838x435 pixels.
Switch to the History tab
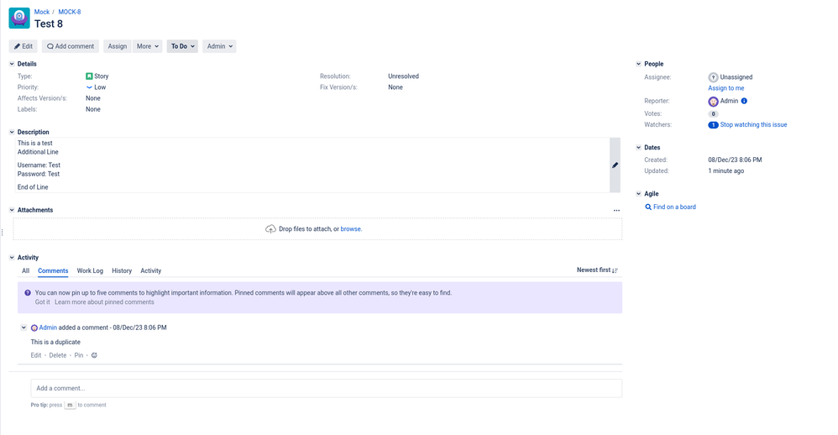(x=122, y=271)
